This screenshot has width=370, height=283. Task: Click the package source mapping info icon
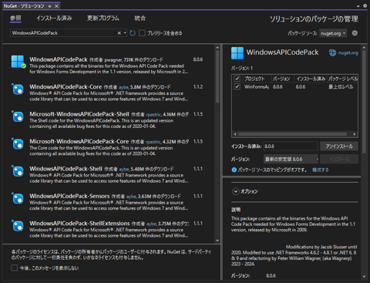click(x=234, y=170)
